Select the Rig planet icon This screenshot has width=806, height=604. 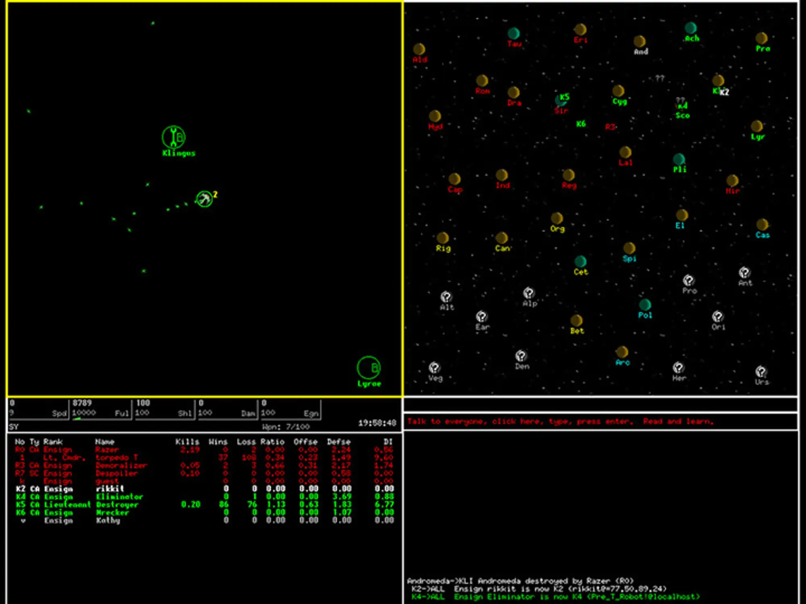(x=442, y=238)
